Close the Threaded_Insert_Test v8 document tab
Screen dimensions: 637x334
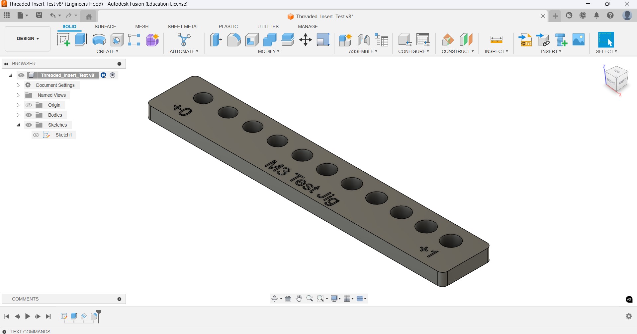coord(543,16)
